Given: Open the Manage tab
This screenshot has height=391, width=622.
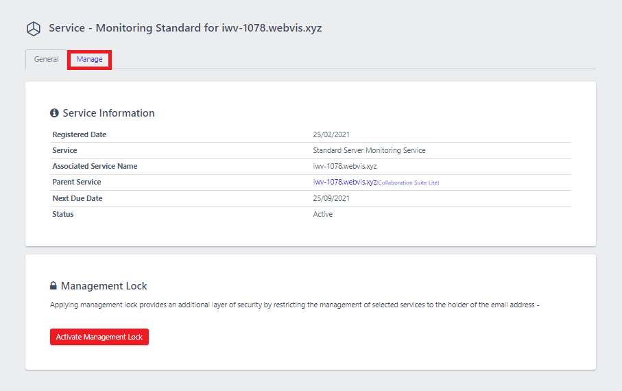Looking at the screenshot, I should coord(89,59).
